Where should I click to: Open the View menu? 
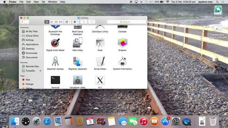pyautogui.click(x=36, y=2)
